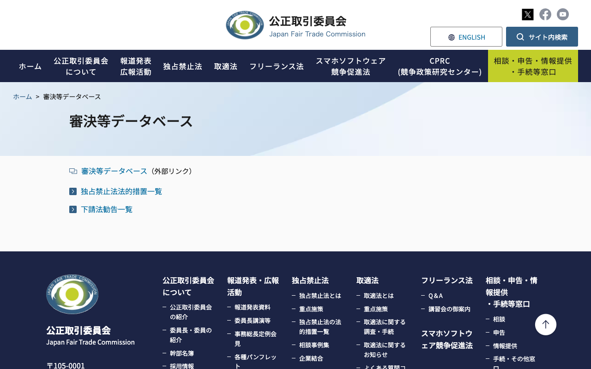Screen dimensions: 591x369
Task: Click the ホーム breadcrumb link
Action: pos(23,97)
